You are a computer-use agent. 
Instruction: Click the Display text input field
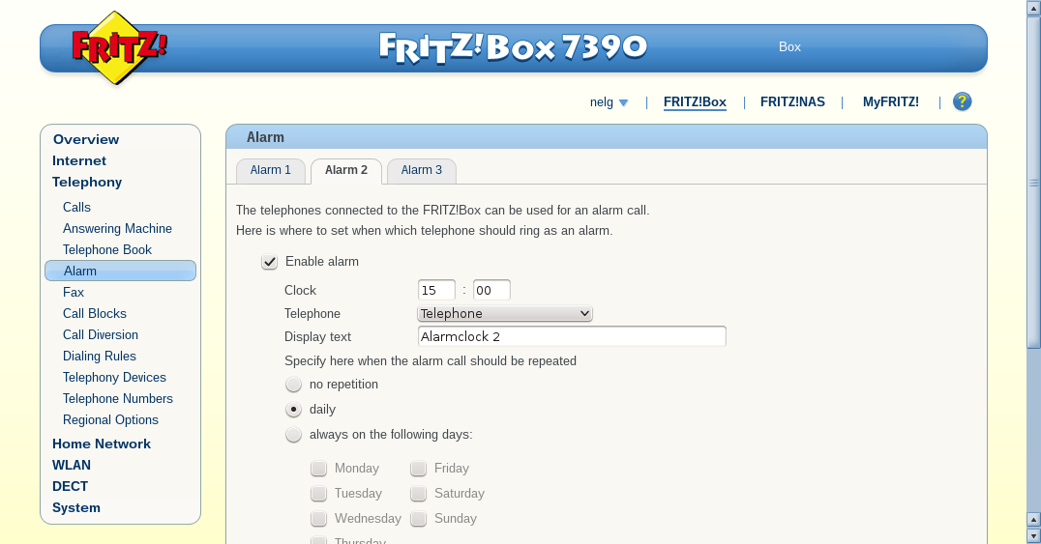(572, 336)
